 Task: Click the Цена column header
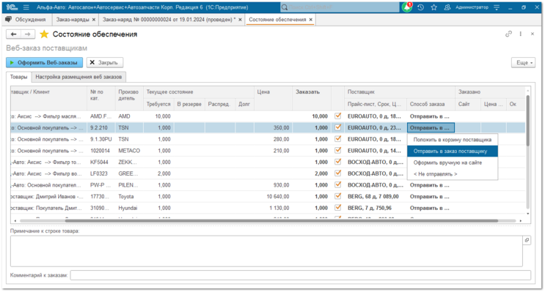coord(273,98)
